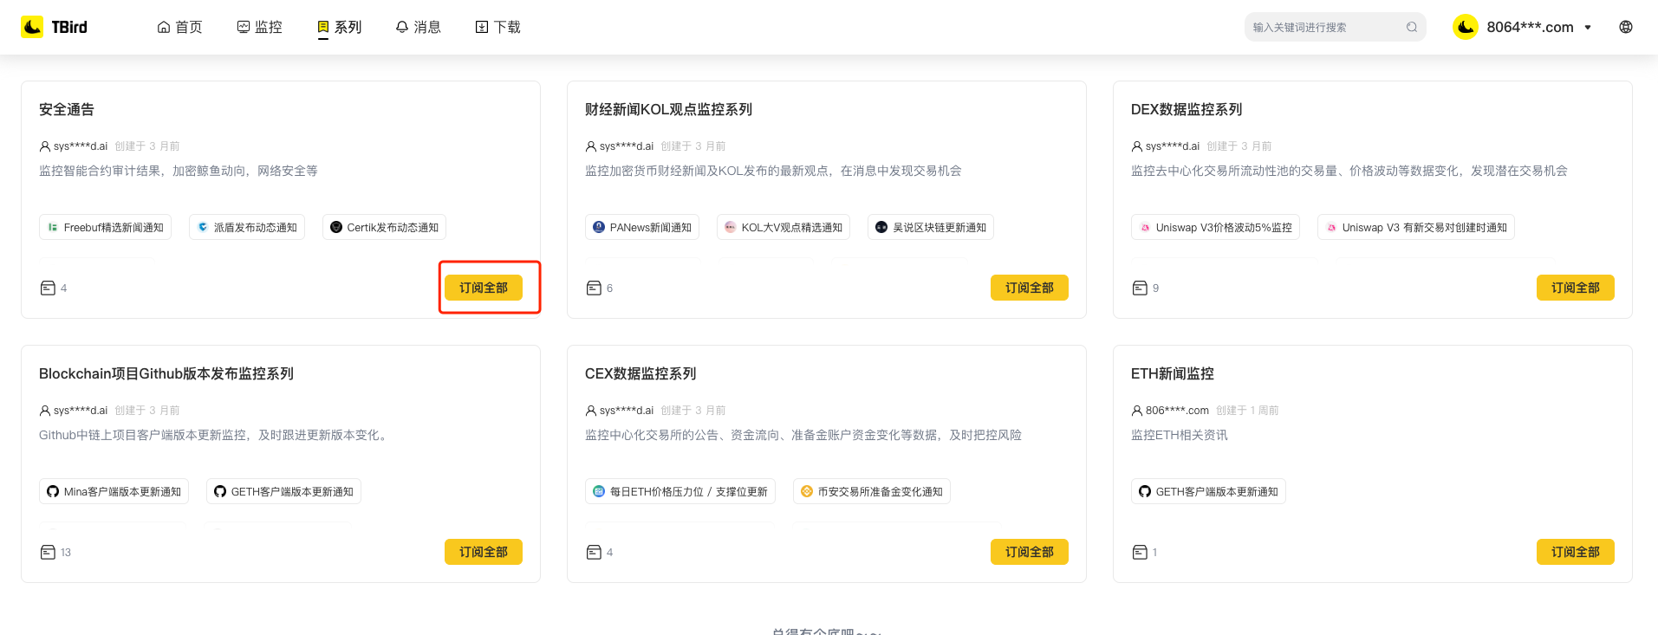The image size is (1658, 635).
Task: Open the 首页 home tab
Action: (x=179, y=27)
